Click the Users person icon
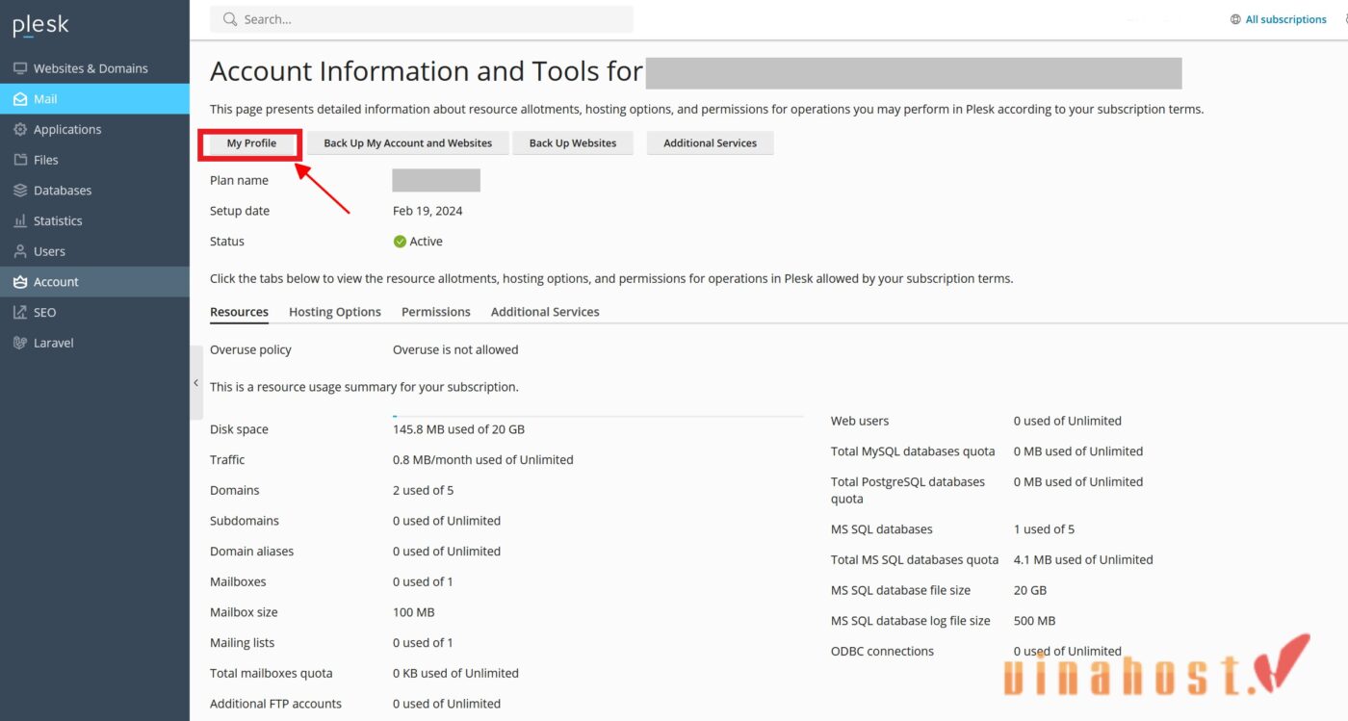The height and width of the screenshot is (721, 1348). (19, 251)
